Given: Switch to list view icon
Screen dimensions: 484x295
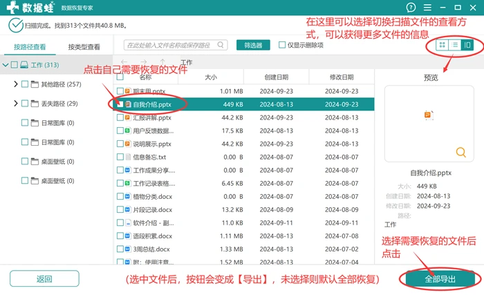Looking at the screenshot, I should 455,45.
